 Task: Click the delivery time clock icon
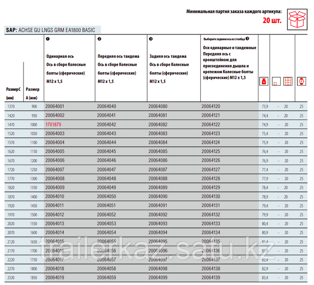coord(301,82)
